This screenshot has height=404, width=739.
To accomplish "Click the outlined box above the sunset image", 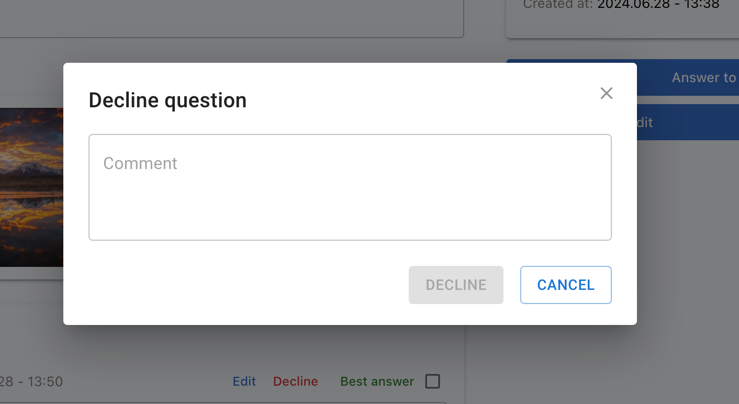I will 230,18.
